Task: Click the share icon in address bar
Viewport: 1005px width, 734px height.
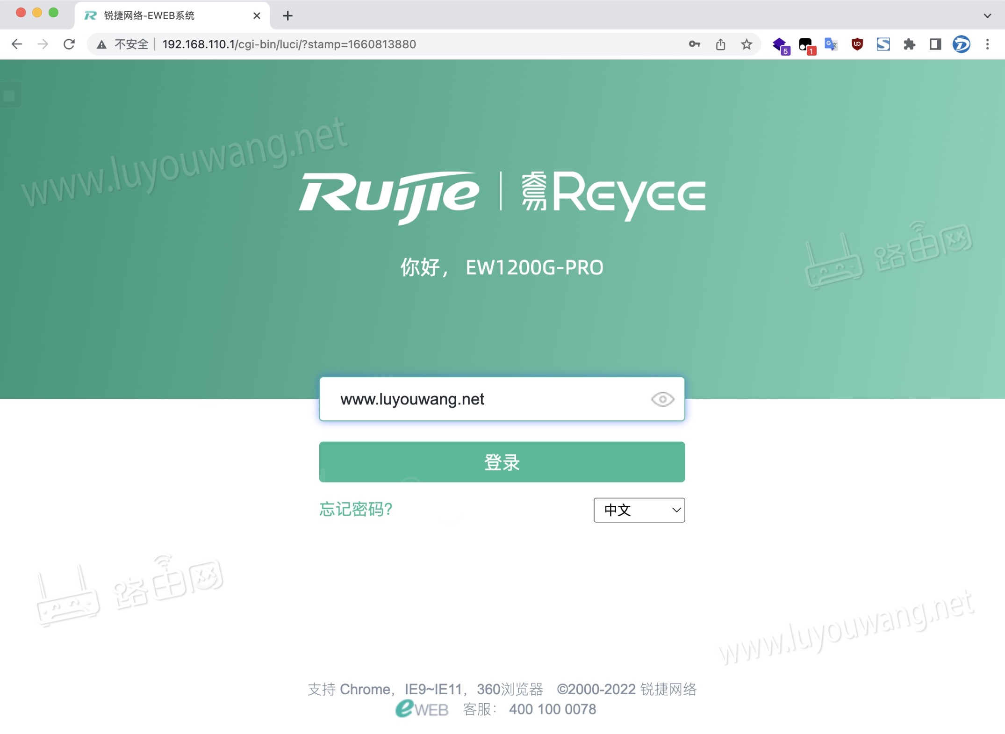Action: (x=720, y=44)
